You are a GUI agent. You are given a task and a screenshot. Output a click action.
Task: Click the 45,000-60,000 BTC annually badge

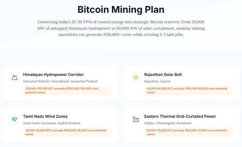pos(189,90)
